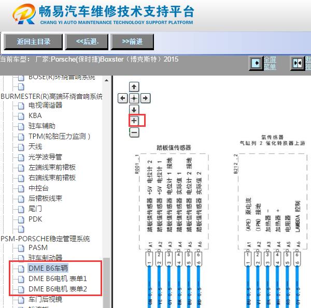
Task: Center the diagram with the crosshair button
Action: pyautogui.click(x=134, y=98)
